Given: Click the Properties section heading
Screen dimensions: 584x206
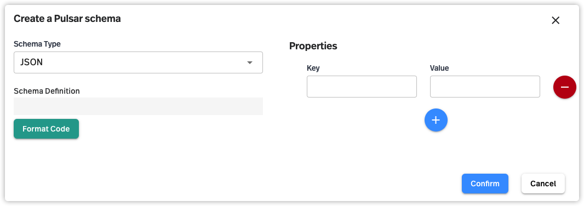Looking at the screenshot, I should pyautogui.click(x=313, y=46).
